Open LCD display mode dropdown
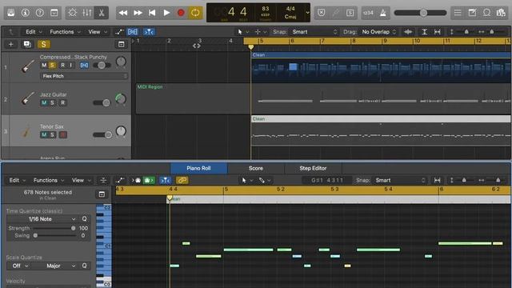Screen dimensions: 512x288 pos(307,13)
